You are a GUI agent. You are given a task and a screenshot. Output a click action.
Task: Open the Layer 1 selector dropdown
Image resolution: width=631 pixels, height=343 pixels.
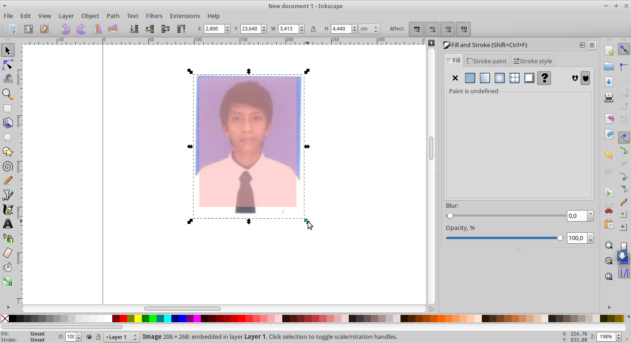[121, 337]
